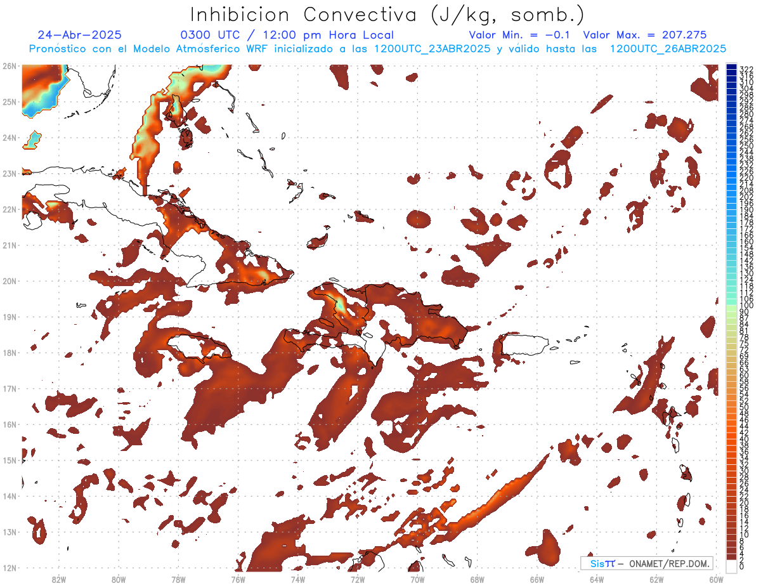Click the colorbar value 208

[746, 190]
